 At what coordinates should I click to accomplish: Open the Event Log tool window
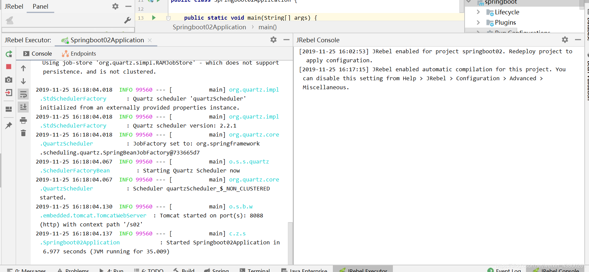(504, 270)
